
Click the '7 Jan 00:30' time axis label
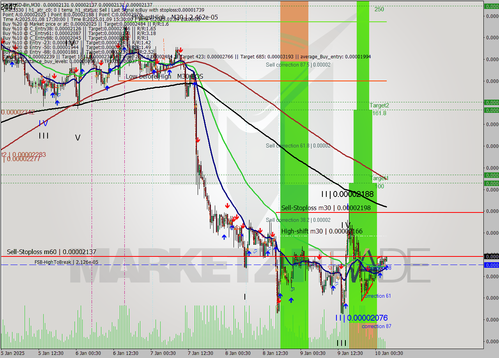pyautogui.click(x=163, y=353)
